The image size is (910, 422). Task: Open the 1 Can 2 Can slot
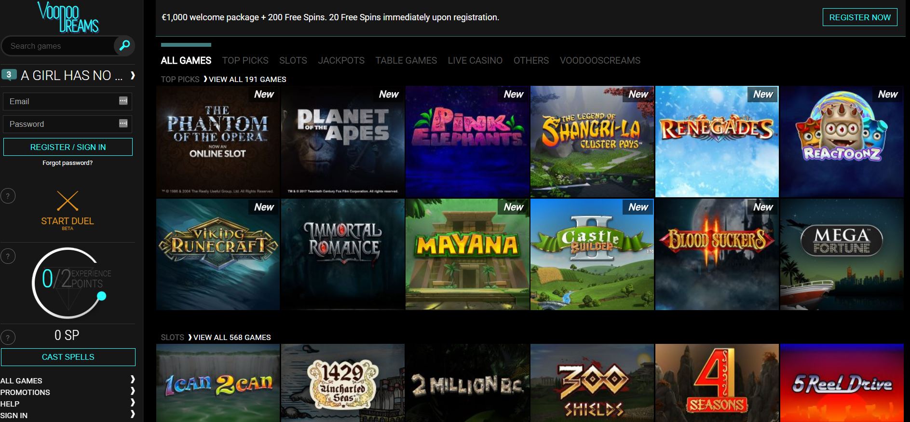(x=218, y=383)
